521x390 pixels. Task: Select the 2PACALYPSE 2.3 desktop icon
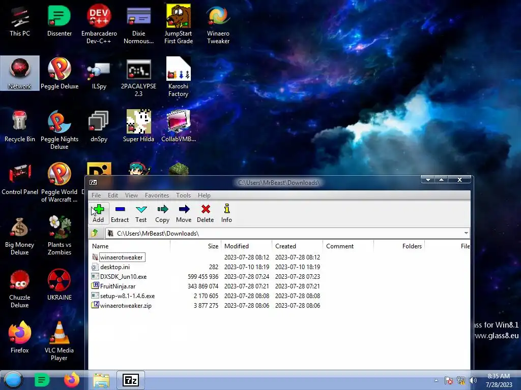(138, 78)
